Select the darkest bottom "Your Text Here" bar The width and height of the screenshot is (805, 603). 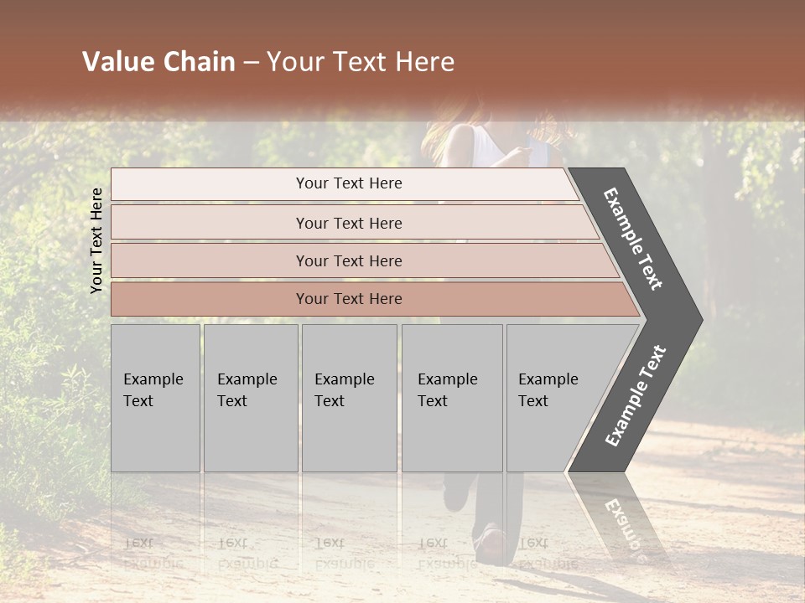tap(349, 299)
